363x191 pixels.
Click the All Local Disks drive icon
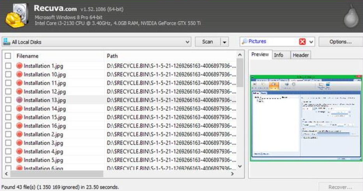point(7,42)
